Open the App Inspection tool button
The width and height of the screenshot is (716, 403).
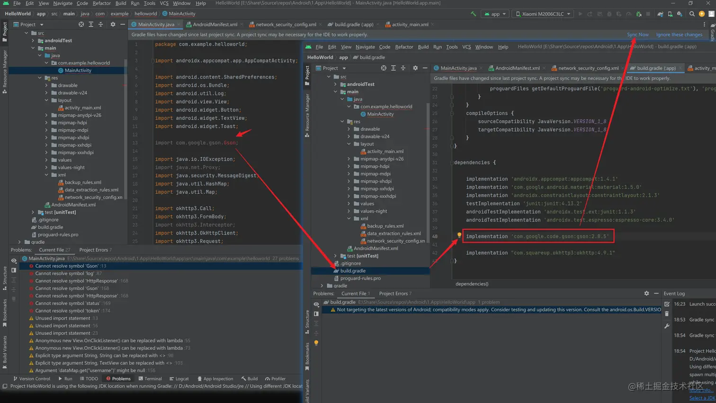[215, 379]
